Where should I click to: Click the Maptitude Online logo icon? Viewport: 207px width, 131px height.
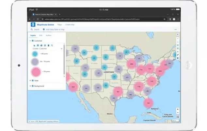(33, 24)
